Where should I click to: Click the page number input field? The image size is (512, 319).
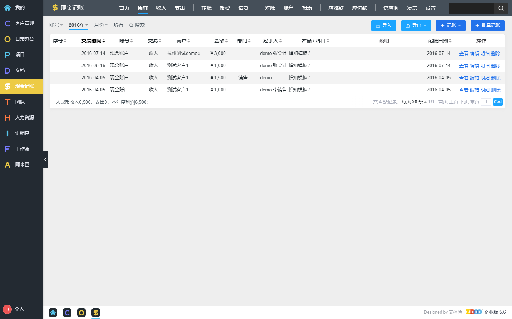click(486, 102)
